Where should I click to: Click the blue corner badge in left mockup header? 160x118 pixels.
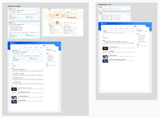[57, 45]
